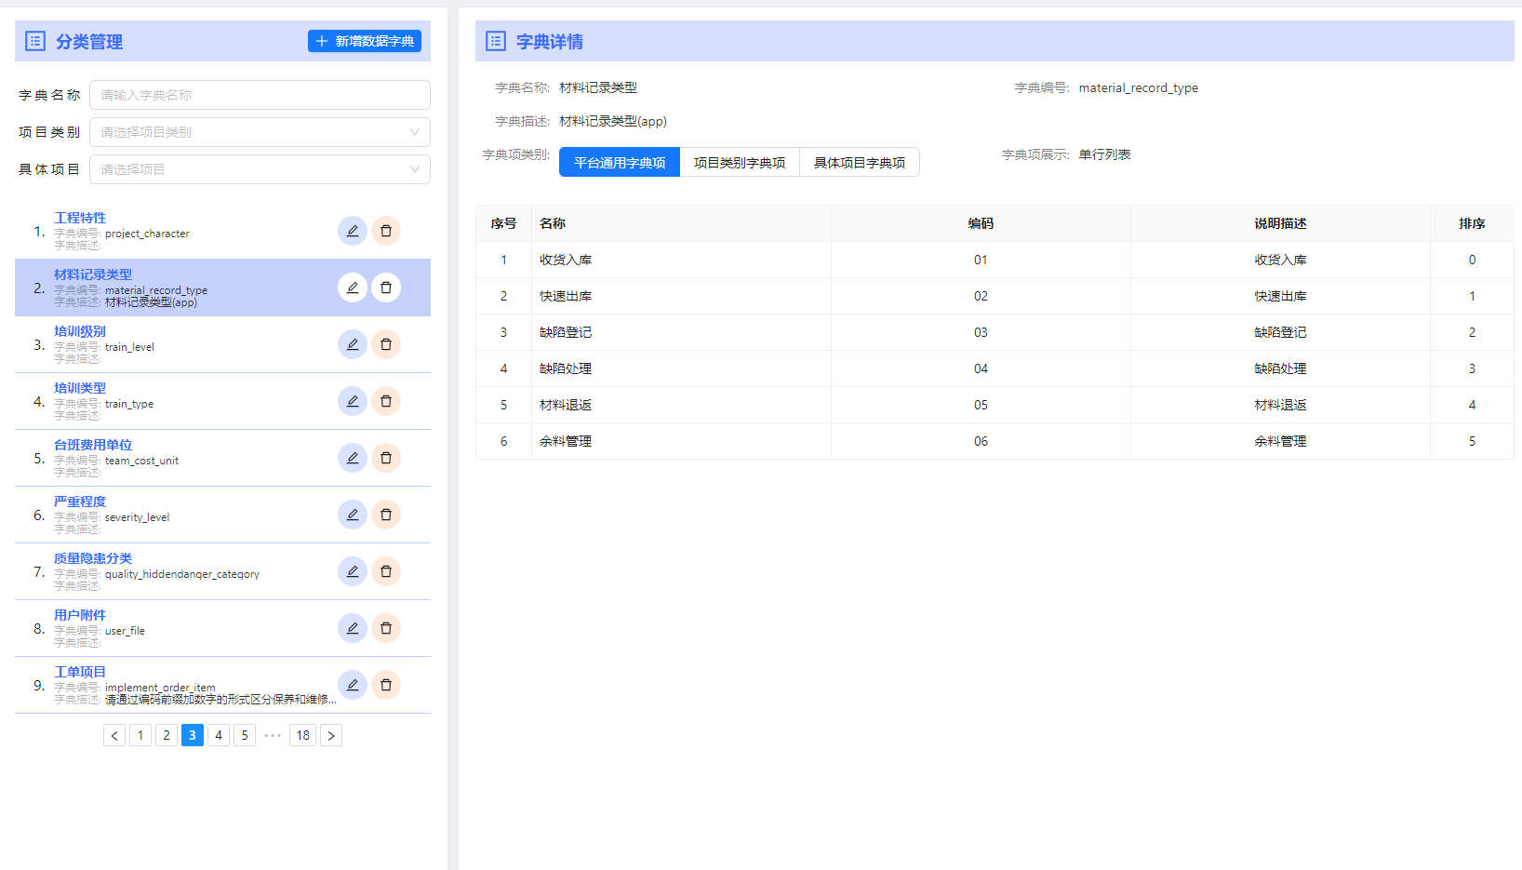
Task: Delete the 质量隐患分类 dictionary entry
Action: point(386,571)
